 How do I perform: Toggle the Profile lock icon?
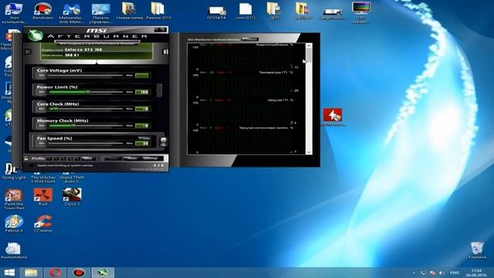pos(26,158)
